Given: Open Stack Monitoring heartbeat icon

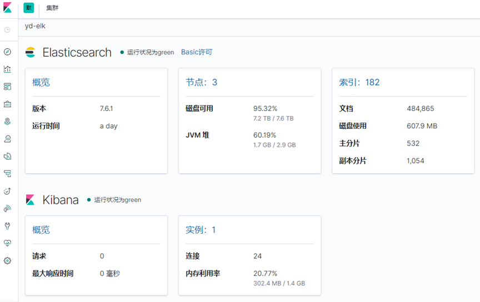Looking at the screenshot, I should coord(7,243).
